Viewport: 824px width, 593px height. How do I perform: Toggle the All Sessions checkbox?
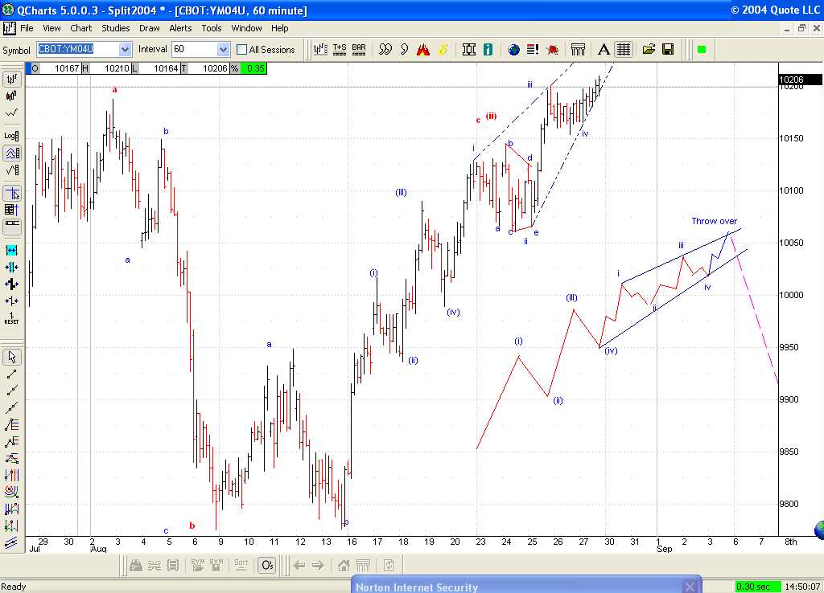coord(241,50)
